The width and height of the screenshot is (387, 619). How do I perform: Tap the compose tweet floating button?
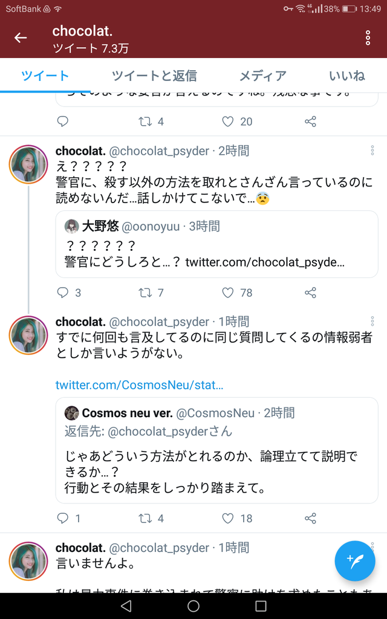(x=354, y=560)
